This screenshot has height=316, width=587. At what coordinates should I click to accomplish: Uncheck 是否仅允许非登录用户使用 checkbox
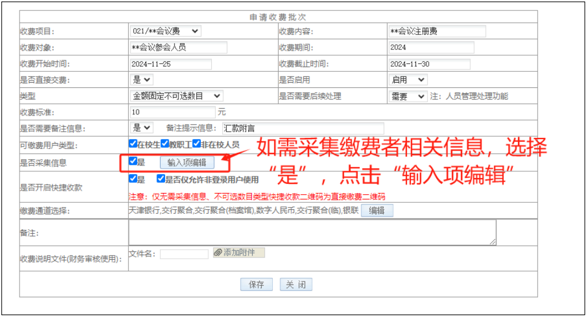[x=161, y=179]
